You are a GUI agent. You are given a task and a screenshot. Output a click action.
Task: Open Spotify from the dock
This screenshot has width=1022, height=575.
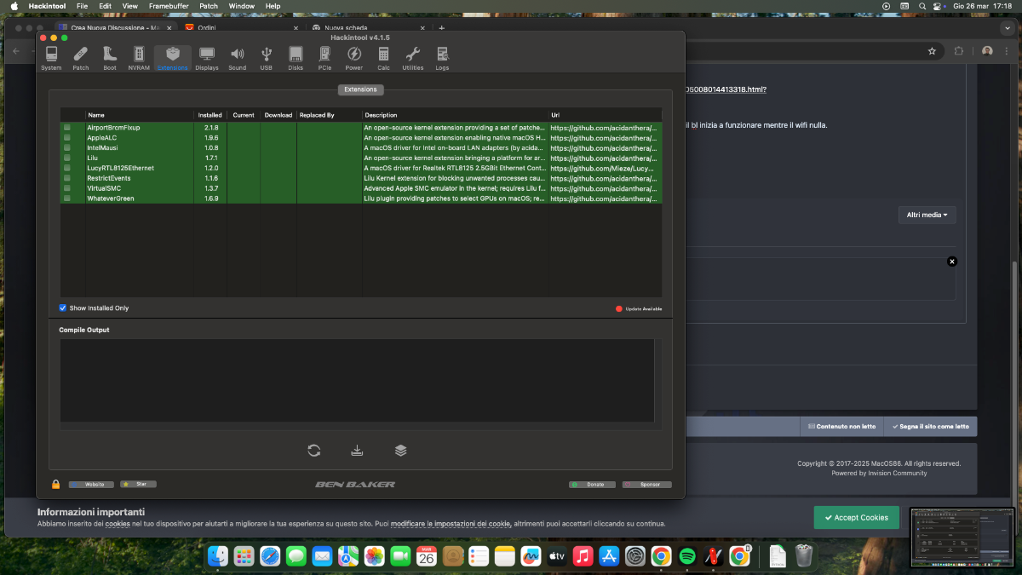click(688, 556)
